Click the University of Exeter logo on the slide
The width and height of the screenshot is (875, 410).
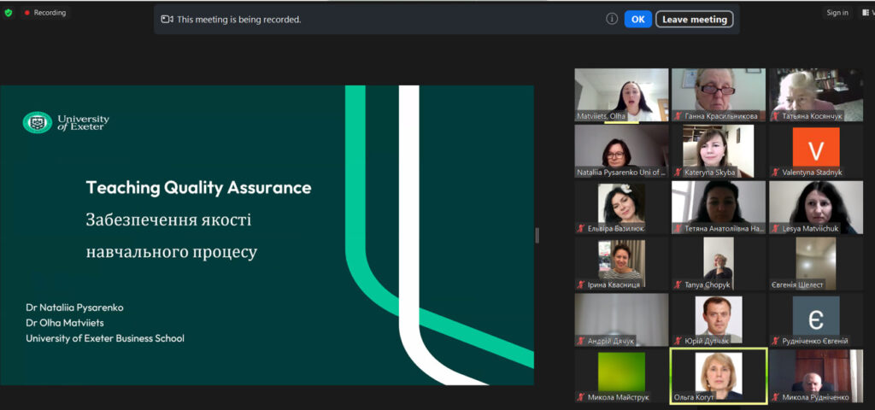[67, 122]
